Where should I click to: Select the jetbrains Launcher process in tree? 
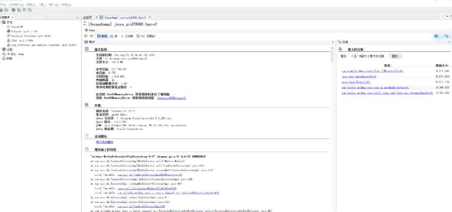44,45
